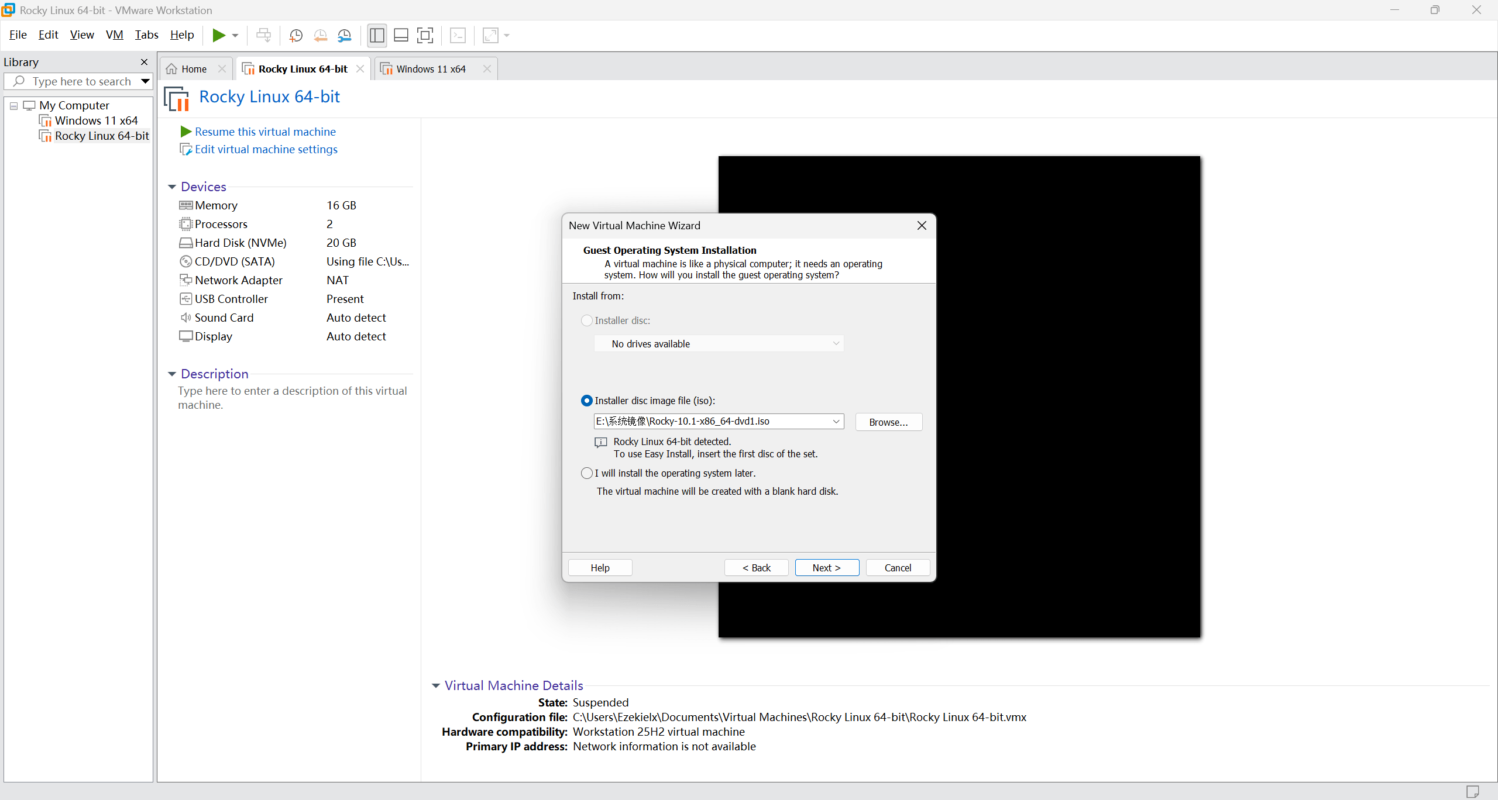Image resolution: width=1498 pixels, height=800 pixels.
Task: Close the Library panel
Action: coord(144,62)
